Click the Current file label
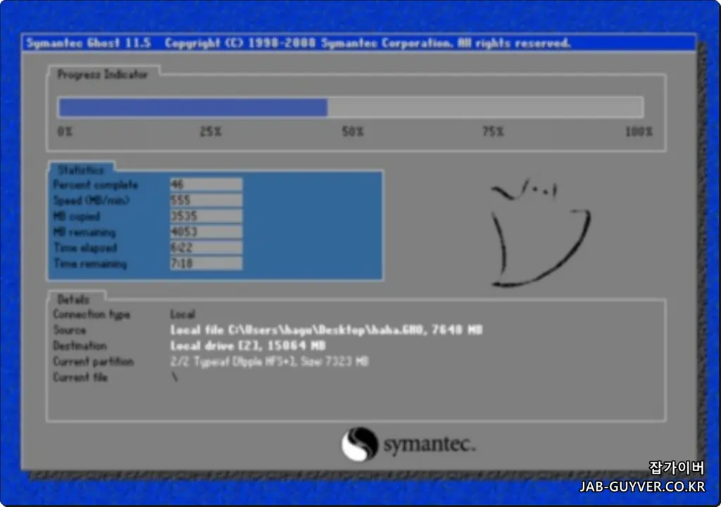Image resolution: width=721 pixels, height=507 pixels. (x=80, y=377)
